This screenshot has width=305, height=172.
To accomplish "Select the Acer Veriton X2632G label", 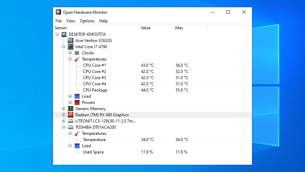I will tap(94, 41).
